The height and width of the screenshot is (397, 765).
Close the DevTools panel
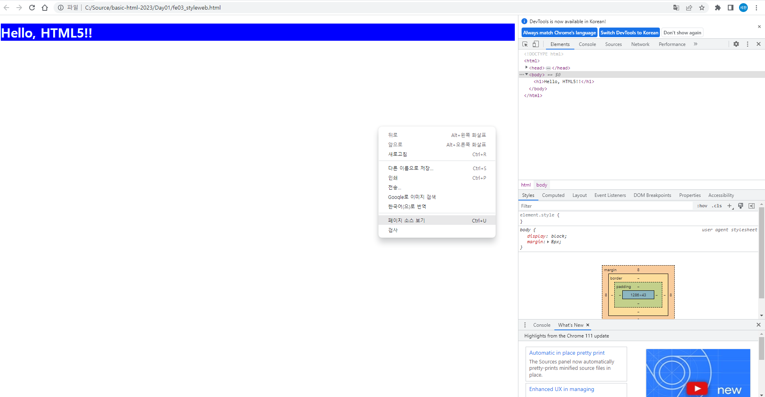click(x=759, y=44)
